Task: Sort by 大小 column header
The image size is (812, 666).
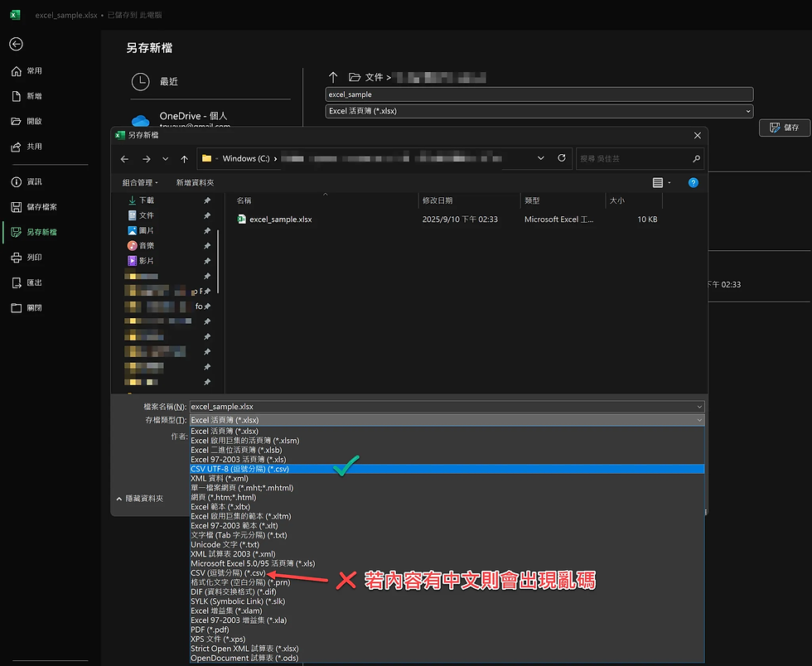Action: (x=616, y=200)
